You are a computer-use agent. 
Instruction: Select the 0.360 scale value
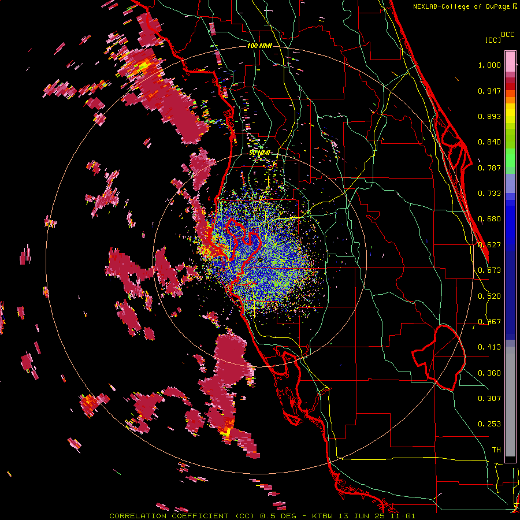click(489, 373)
